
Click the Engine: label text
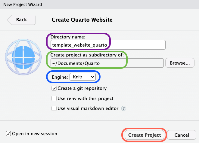pyautogui.click(x=59, y=77)
